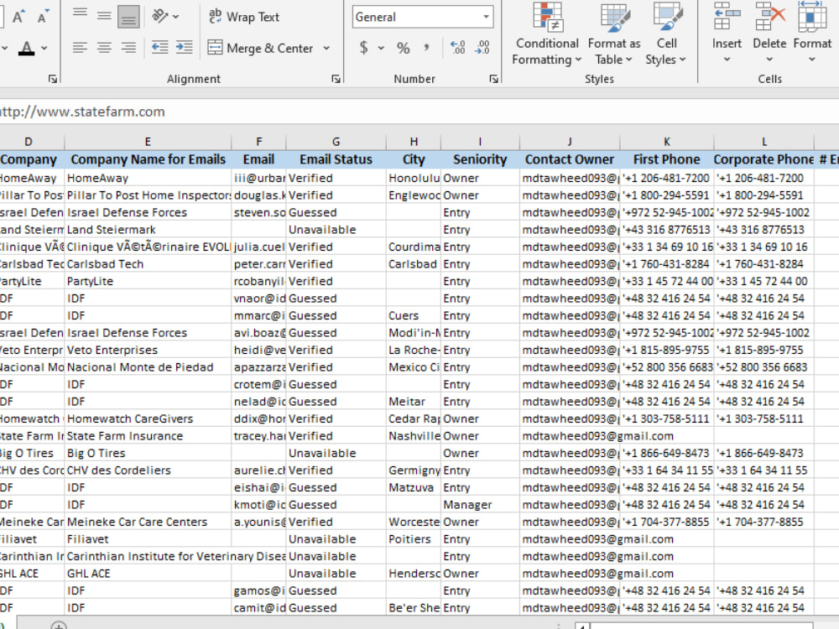
Task: Select Homewatch CareGivers cell
Action: coord(148,418)
